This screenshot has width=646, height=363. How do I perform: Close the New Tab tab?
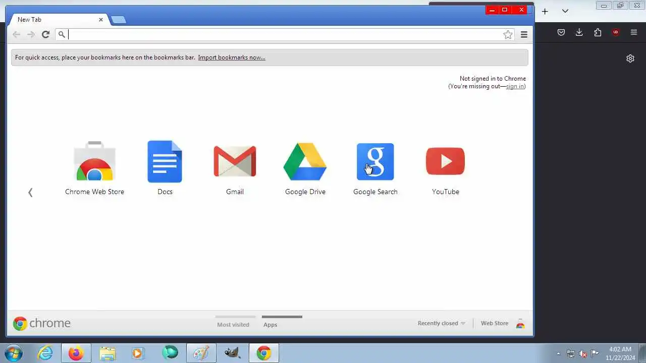[x=101, y=20]
